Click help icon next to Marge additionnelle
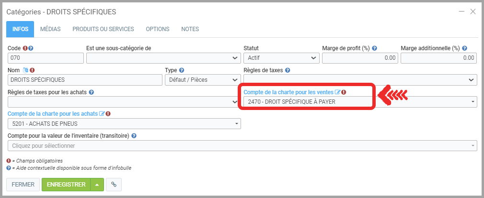 (464, 48)
